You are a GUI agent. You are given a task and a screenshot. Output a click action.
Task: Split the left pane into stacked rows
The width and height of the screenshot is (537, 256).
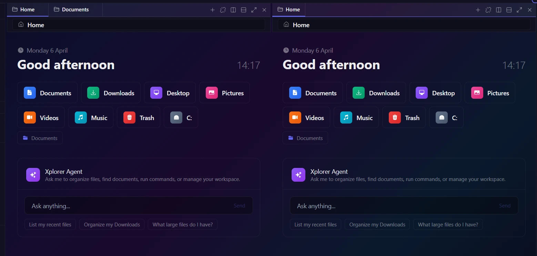[x=244, y=10]
